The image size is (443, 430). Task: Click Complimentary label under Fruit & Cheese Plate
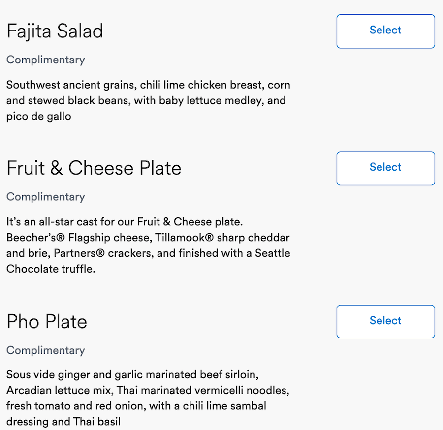point(45,197)
